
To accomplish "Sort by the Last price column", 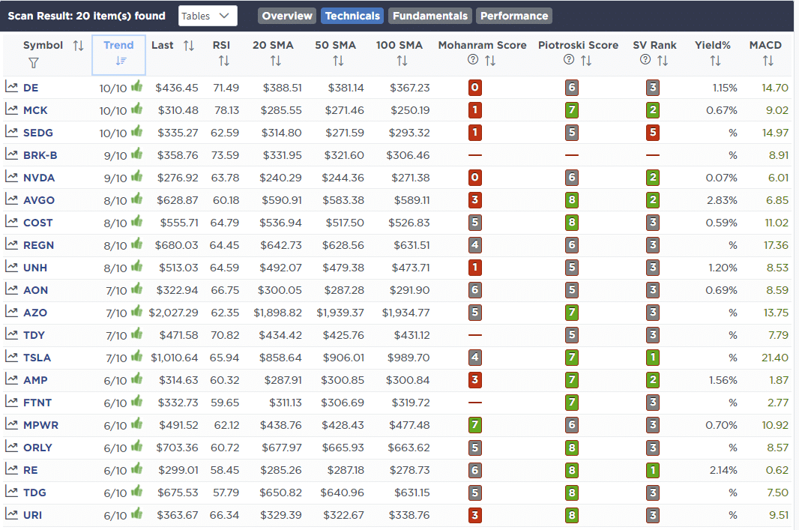I will pos(188,46).
